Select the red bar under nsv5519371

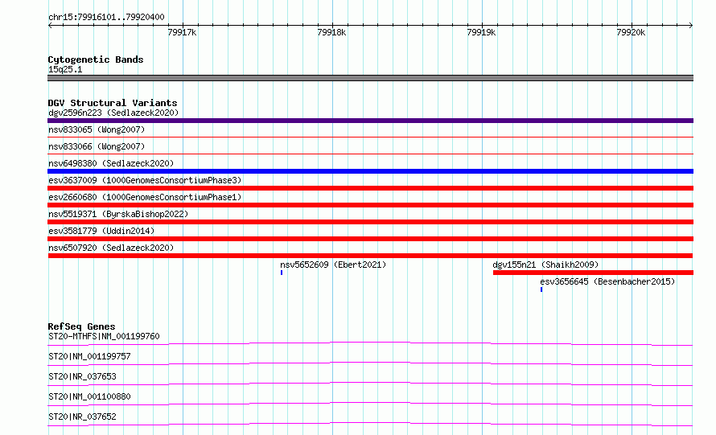pyautogui.click(x=370, y=222)
